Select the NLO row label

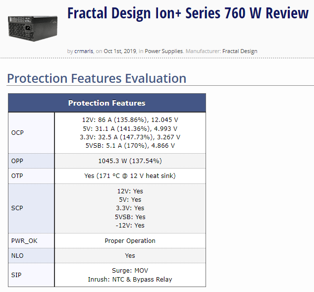17,256
